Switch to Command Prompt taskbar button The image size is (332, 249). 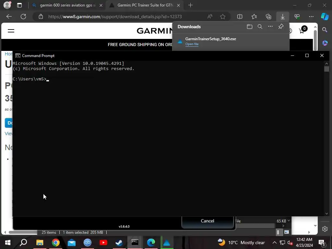click(135, 243)
